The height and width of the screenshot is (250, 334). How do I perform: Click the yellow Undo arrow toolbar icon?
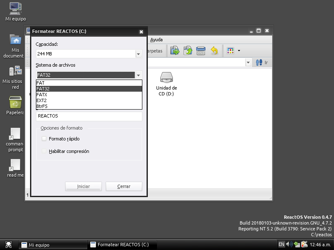pos(214,50)
